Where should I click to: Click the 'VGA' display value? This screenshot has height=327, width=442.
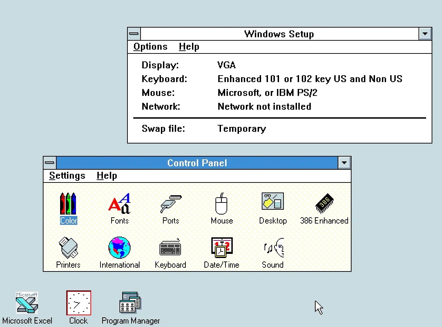[227, 65]
